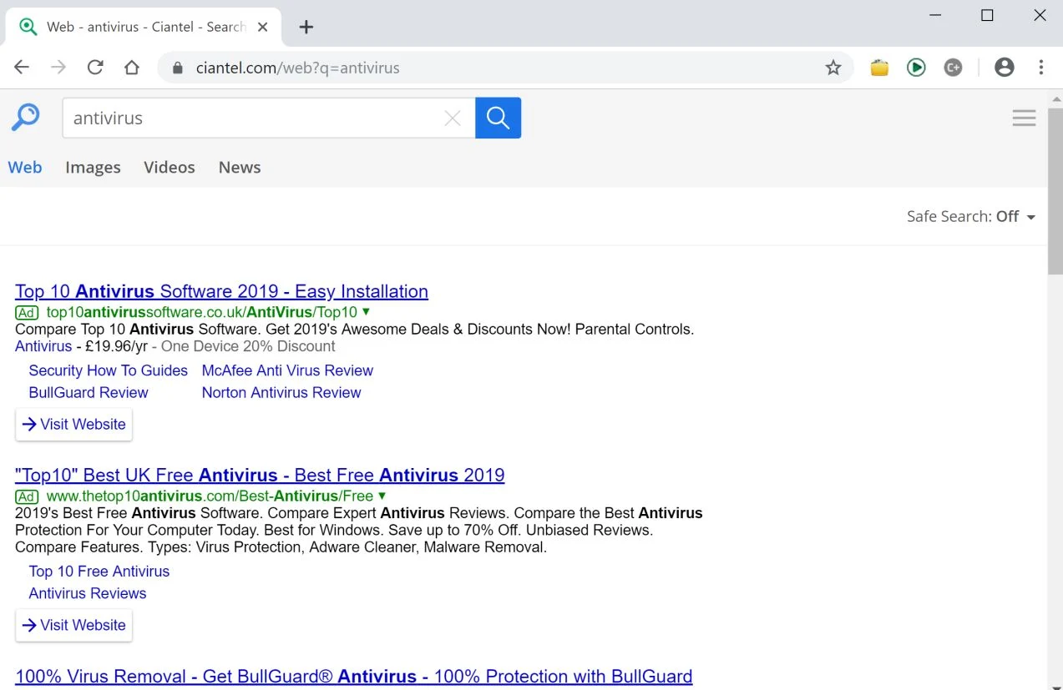Open the green play button extension
The width and height of the screenshot is (1063, 690).
916,68
